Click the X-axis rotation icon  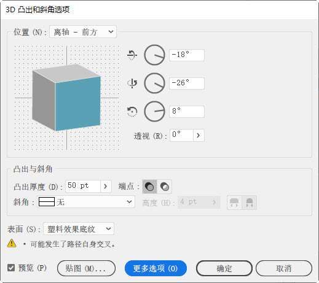tap(132, 55)
